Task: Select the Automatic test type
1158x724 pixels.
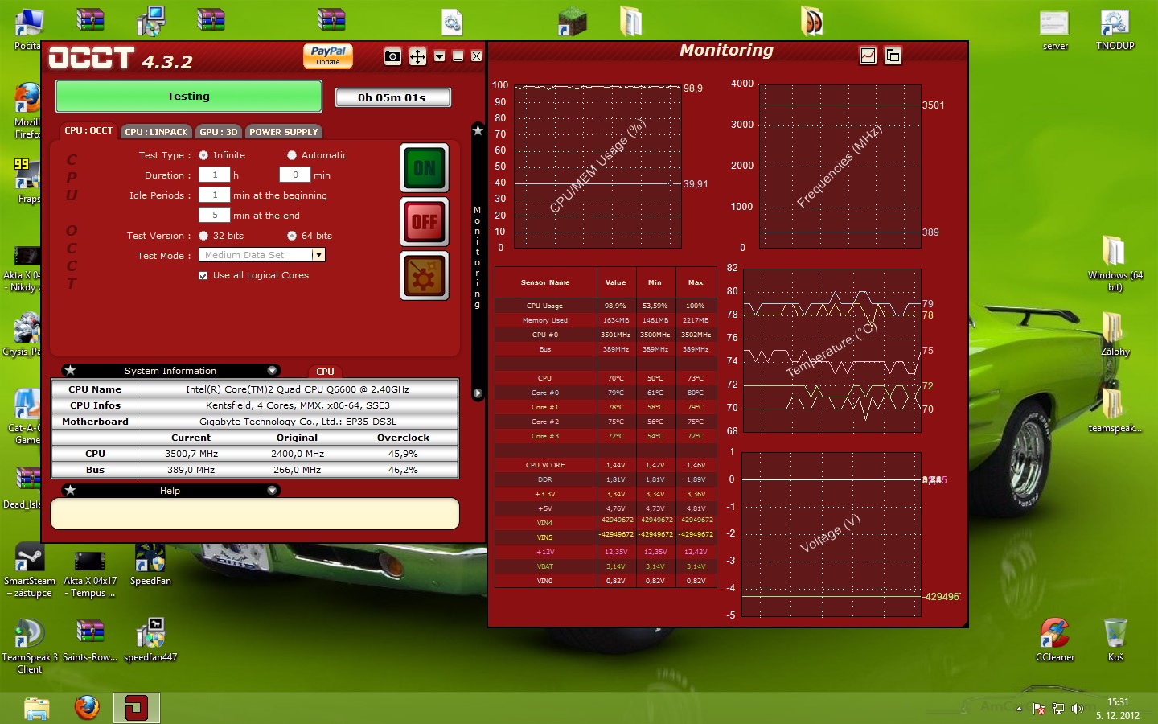Action: [x=292, y=155]
